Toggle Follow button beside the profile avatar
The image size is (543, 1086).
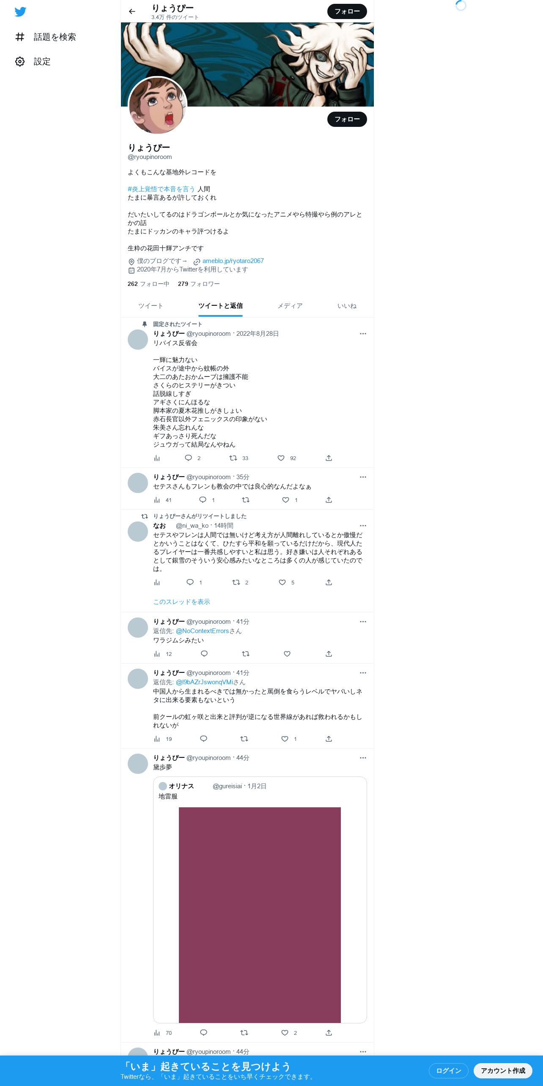coord(347,119)
